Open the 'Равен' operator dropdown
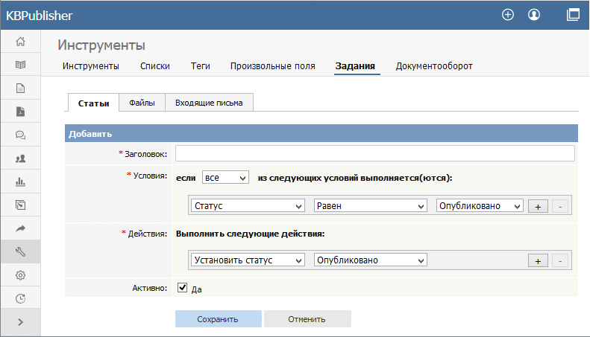Image resolution: width=590 pixels, height=337 pixels. [x=370, y=206]
